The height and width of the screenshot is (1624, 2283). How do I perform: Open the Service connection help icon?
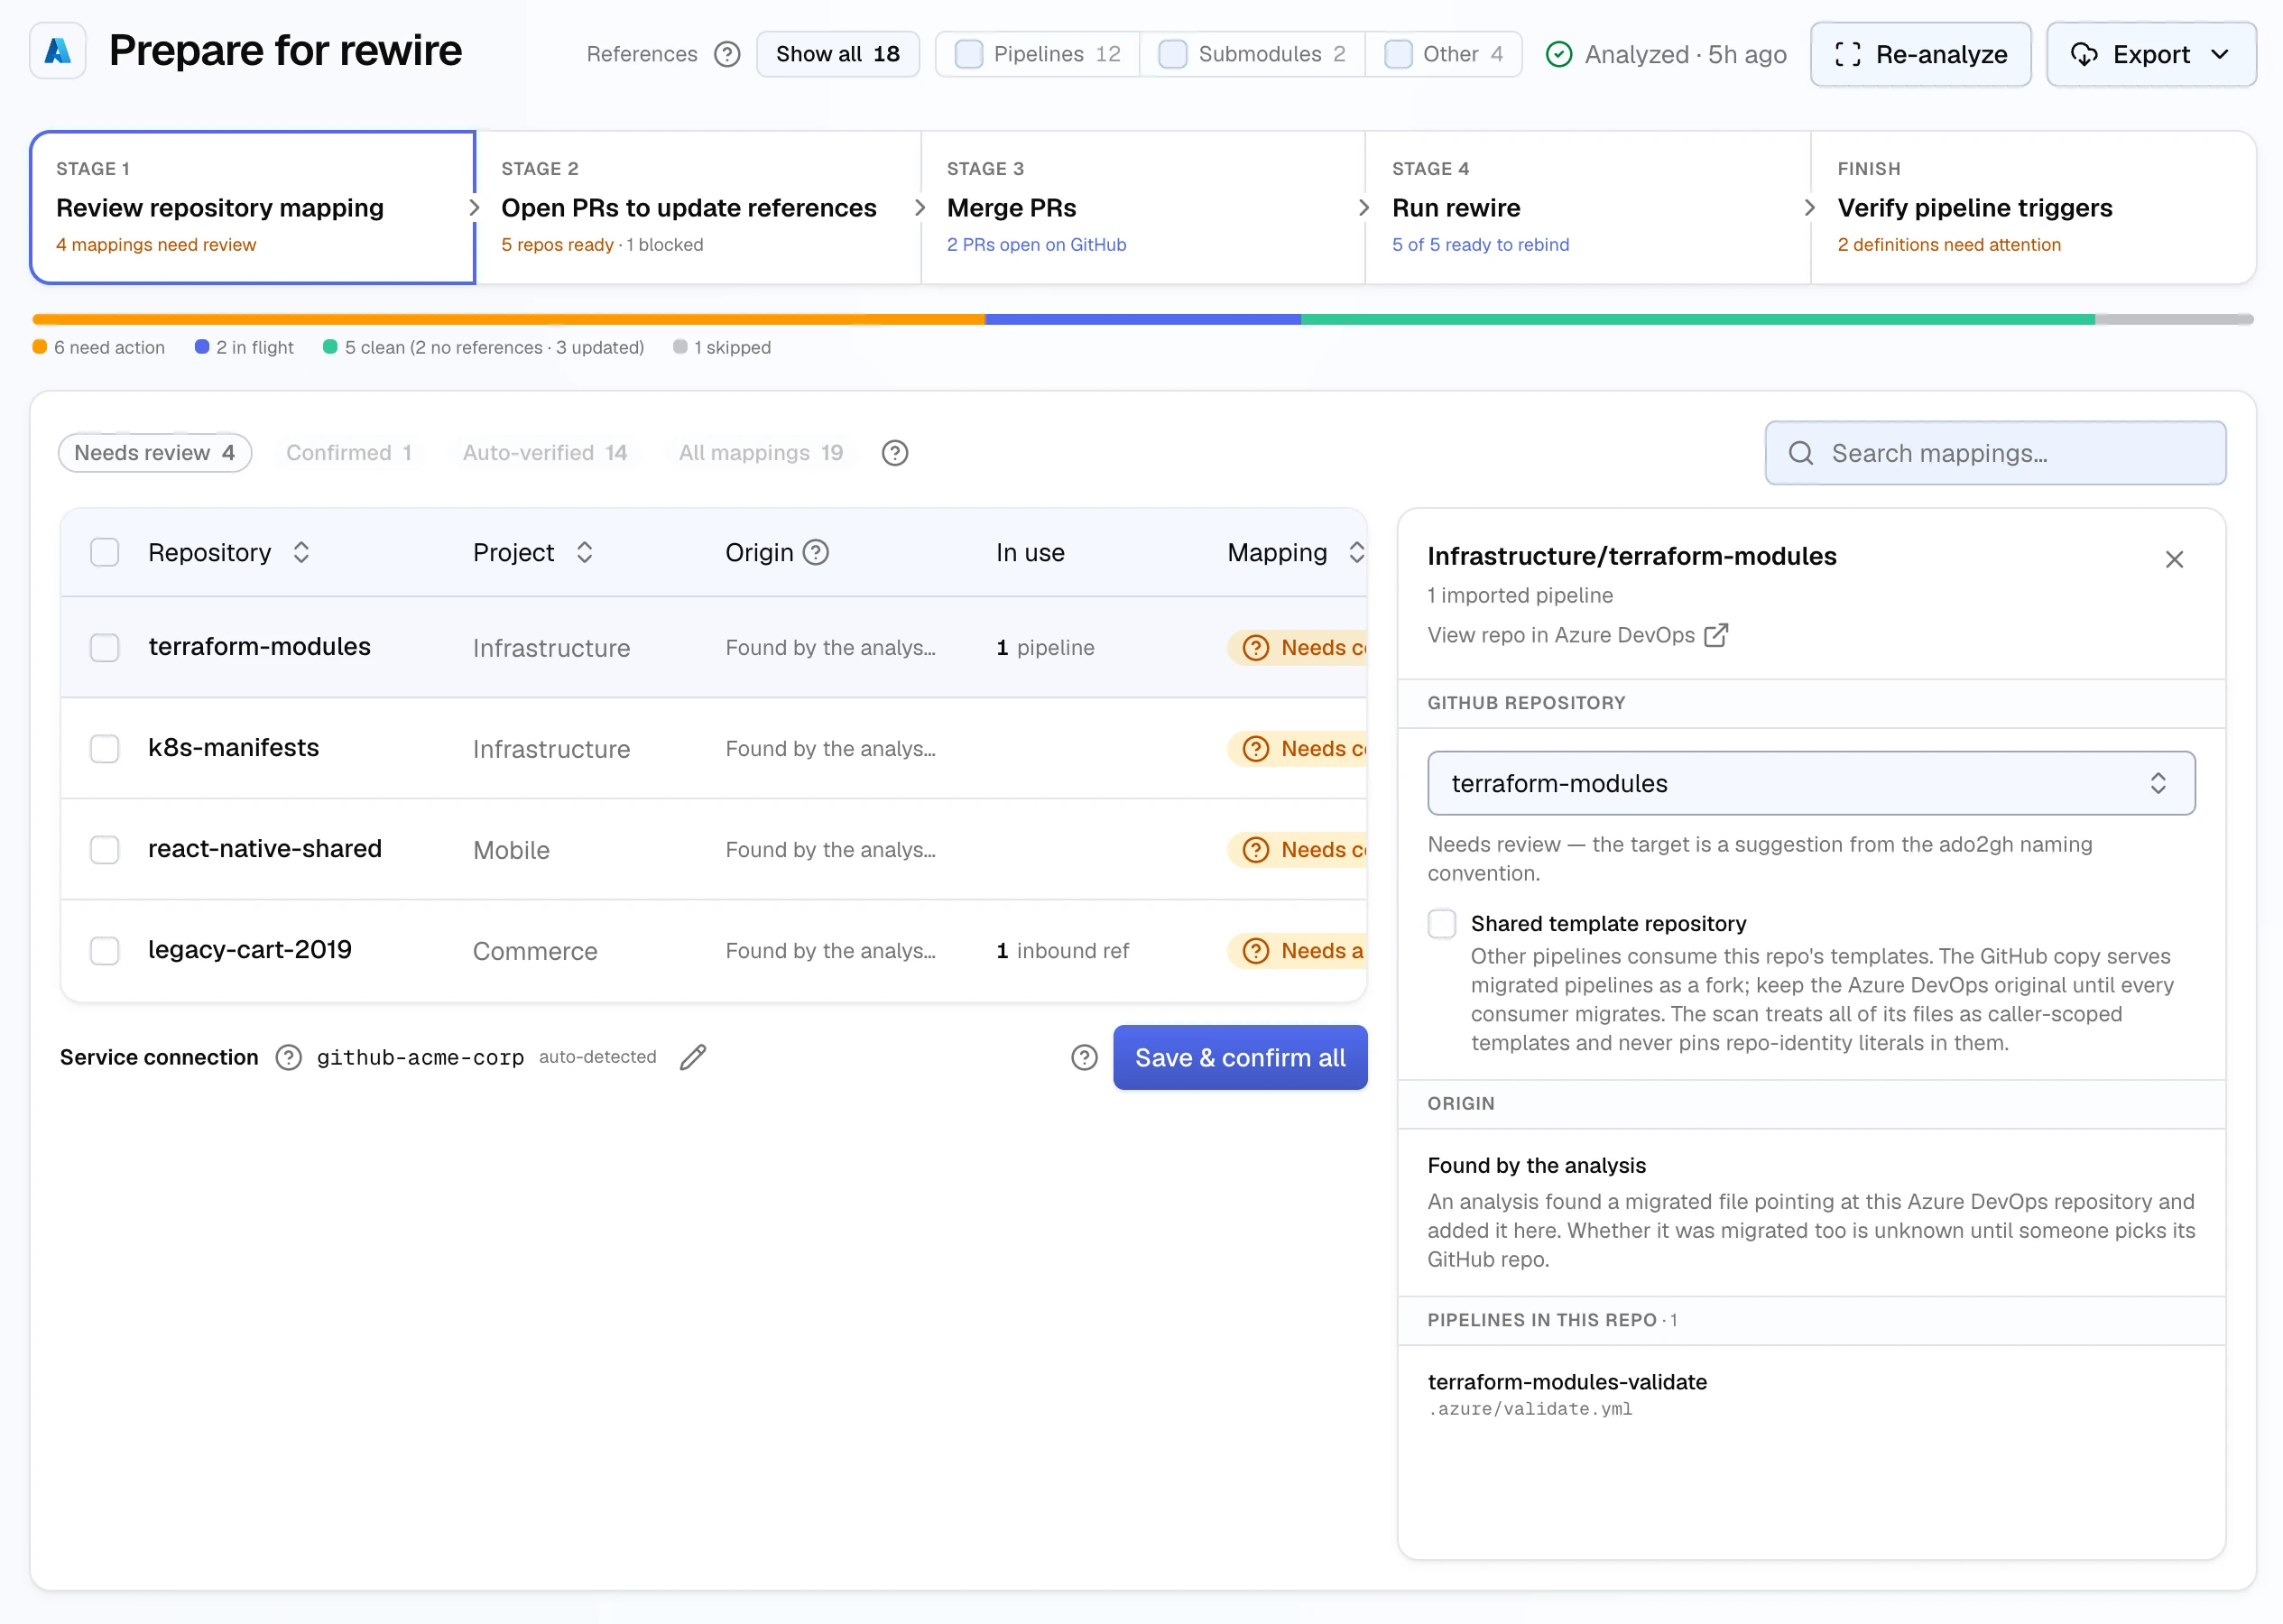pyautogui.click(x=288, y=1057)
